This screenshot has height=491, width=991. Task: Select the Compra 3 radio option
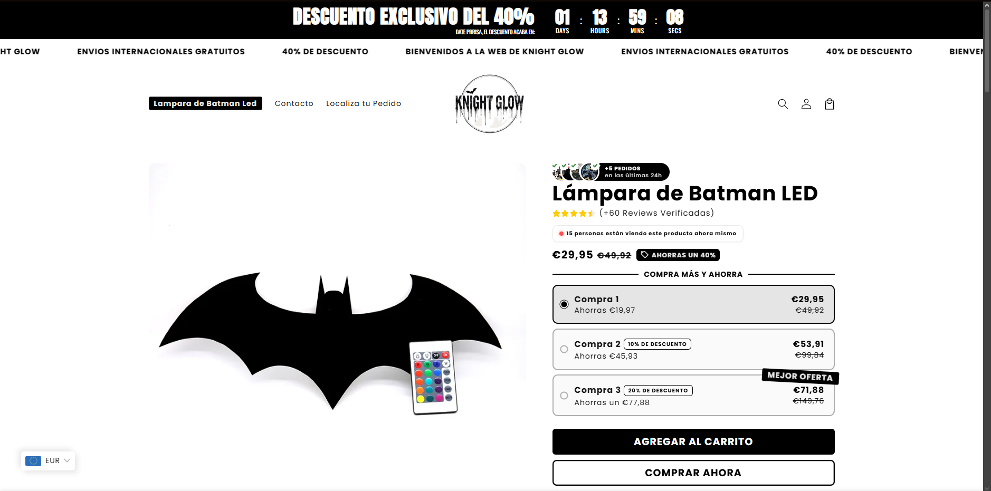(564, 396)
